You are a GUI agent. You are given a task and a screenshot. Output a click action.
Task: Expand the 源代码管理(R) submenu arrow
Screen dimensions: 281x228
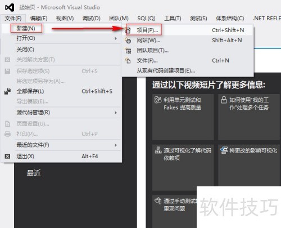pos(116,113)
